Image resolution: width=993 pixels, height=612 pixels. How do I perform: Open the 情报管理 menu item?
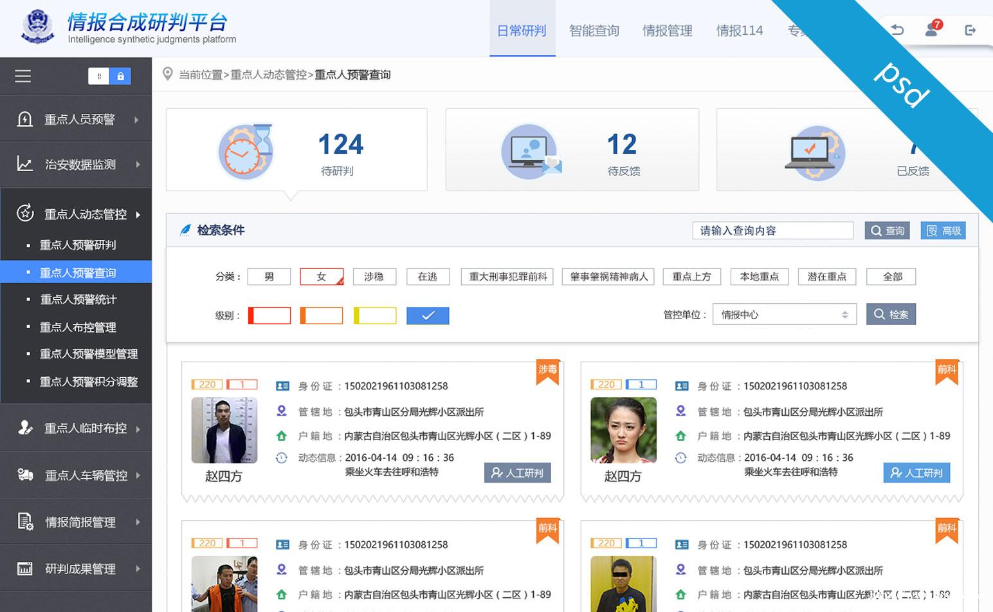[667, 30]
